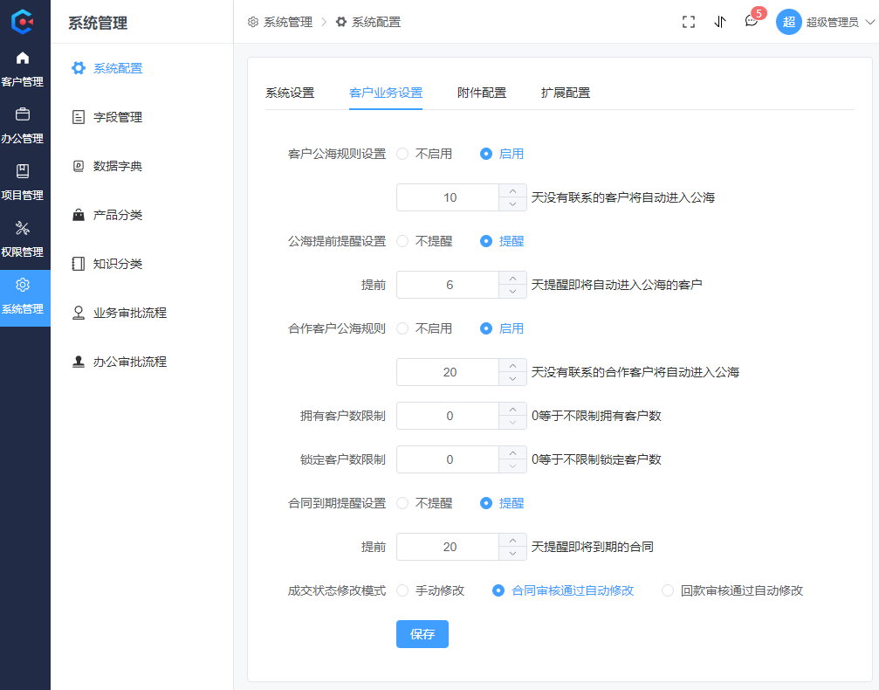This screenshot has width=879, height=690.
Task: Decrease the 合作客户 20 days stepper
Action: tap(512, 379)
